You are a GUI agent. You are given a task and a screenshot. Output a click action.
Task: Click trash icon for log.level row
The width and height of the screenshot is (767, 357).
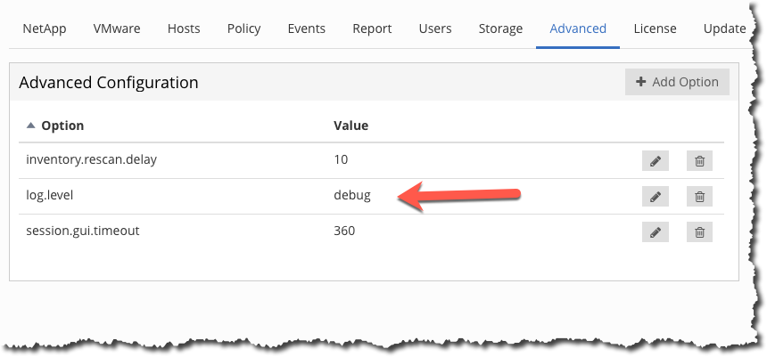pyautogui.click(x=699, y=196)
